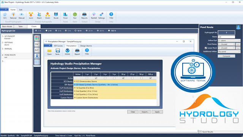Run the batch computation
243x137 pixels.
[x=75, y=16]
